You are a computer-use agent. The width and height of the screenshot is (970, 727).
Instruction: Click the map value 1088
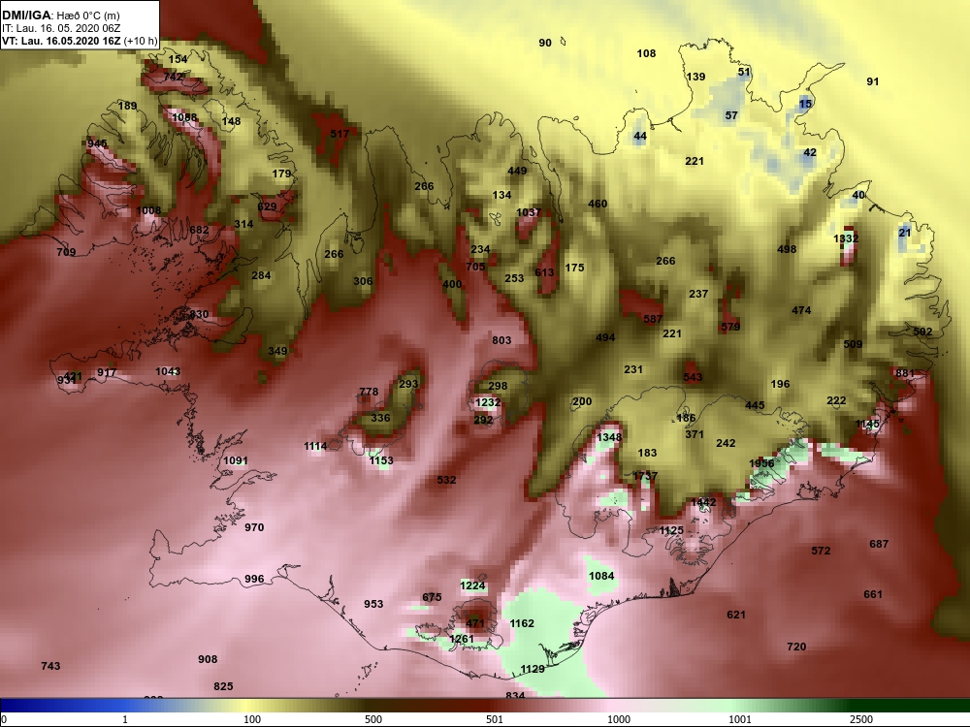(x=184, y=117)
